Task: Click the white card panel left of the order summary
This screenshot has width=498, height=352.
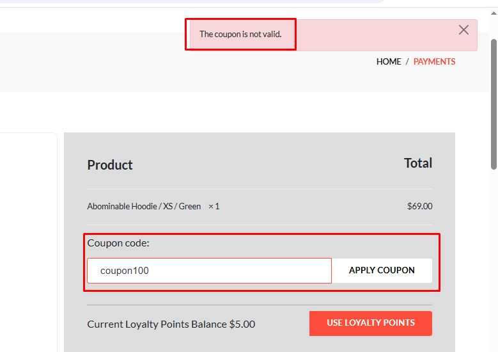Action: 29,243
